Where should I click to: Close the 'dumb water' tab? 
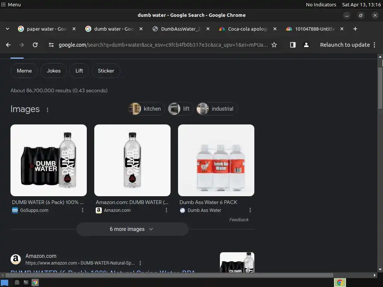(141, 29)
